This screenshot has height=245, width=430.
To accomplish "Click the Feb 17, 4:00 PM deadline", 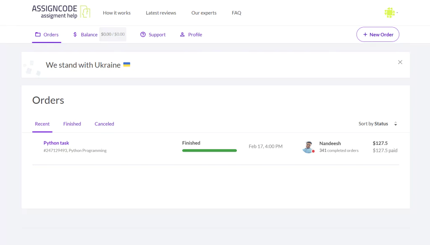I will click(x=265, y=146).
